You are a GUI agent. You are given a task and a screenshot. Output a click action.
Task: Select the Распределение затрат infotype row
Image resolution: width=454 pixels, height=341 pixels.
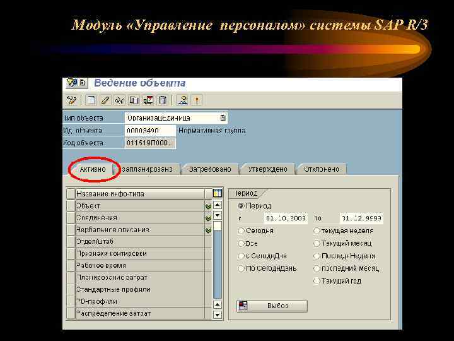pyautogui.click(x=140, y=313)
